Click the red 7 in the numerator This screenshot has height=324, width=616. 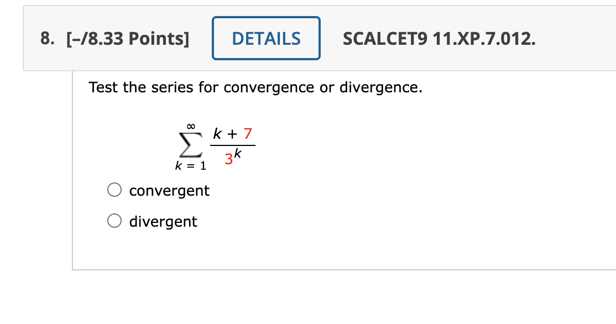click(x=248, y=133)
